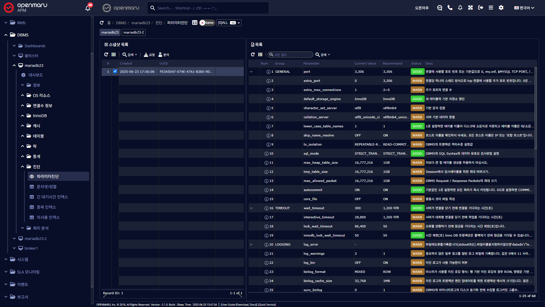Click the openmaru APM logo

click(x=26, y=8)
